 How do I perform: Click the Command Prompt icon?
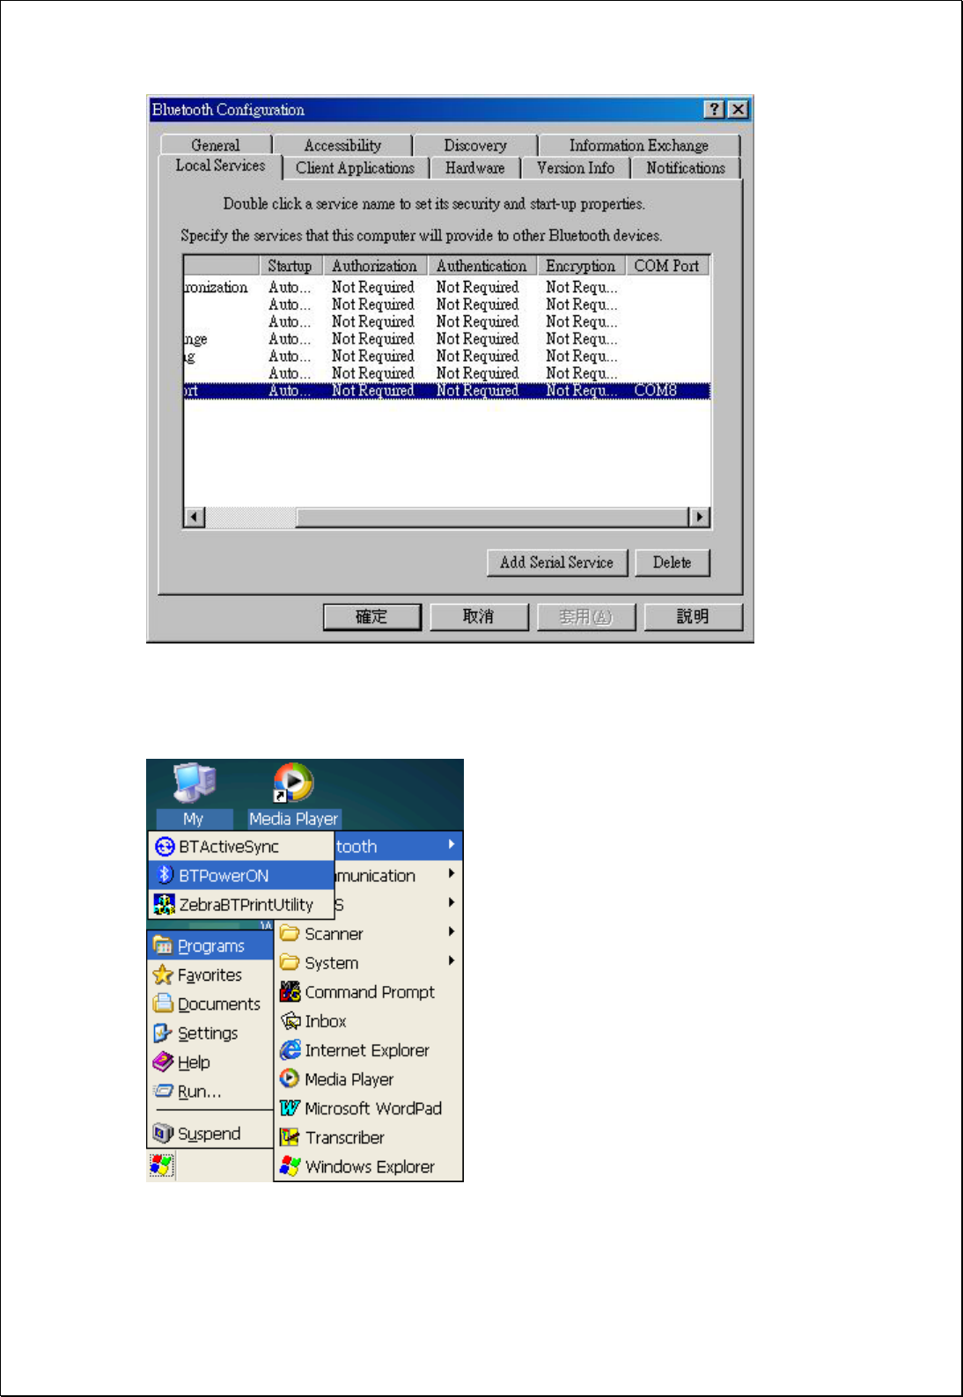pos(290,991)
